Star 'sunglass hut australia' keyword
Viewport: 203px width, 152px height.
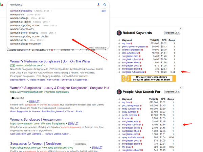[x=119, y=72]
